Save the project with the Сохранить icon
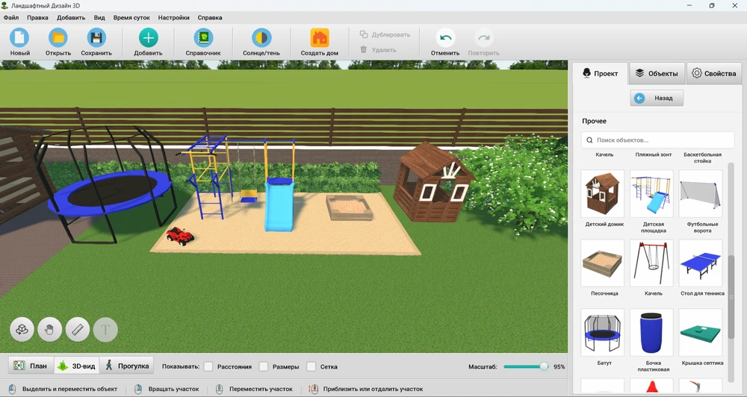 (96, 38)
